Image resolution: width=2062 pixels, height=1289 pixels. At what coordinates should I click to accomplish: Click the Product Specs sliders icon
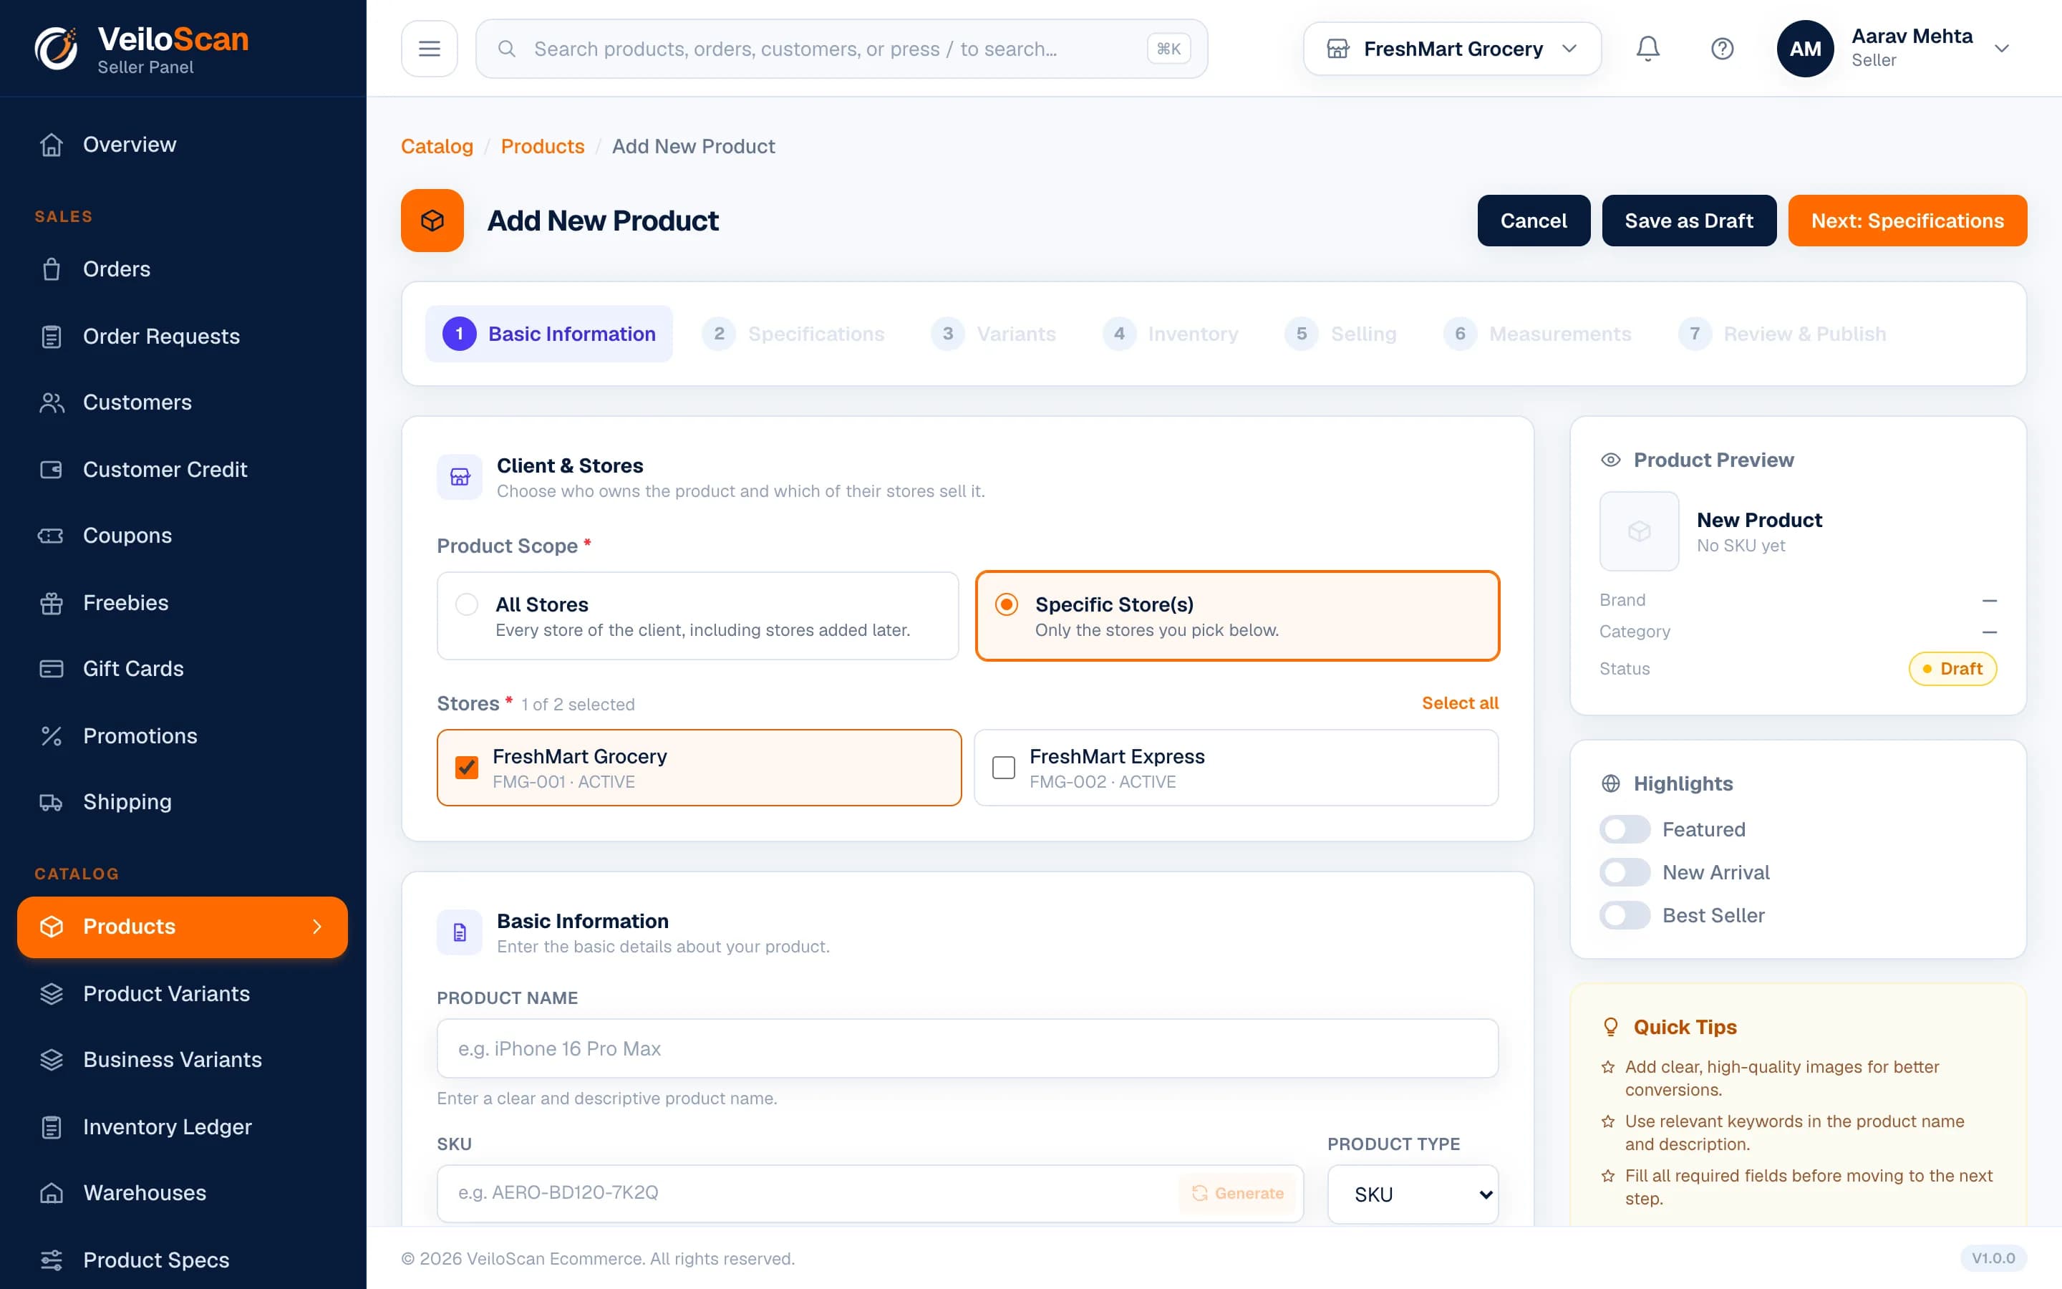point(51,1260)
